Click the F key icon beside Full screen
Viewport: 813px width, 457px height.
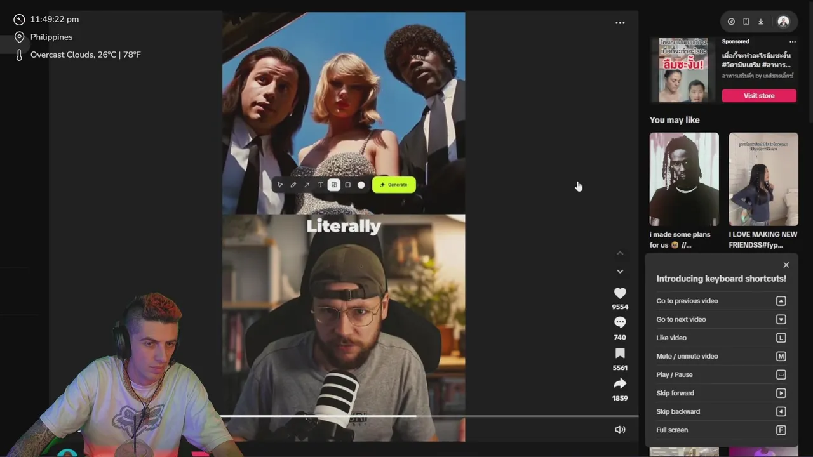[x=781, y=430]
